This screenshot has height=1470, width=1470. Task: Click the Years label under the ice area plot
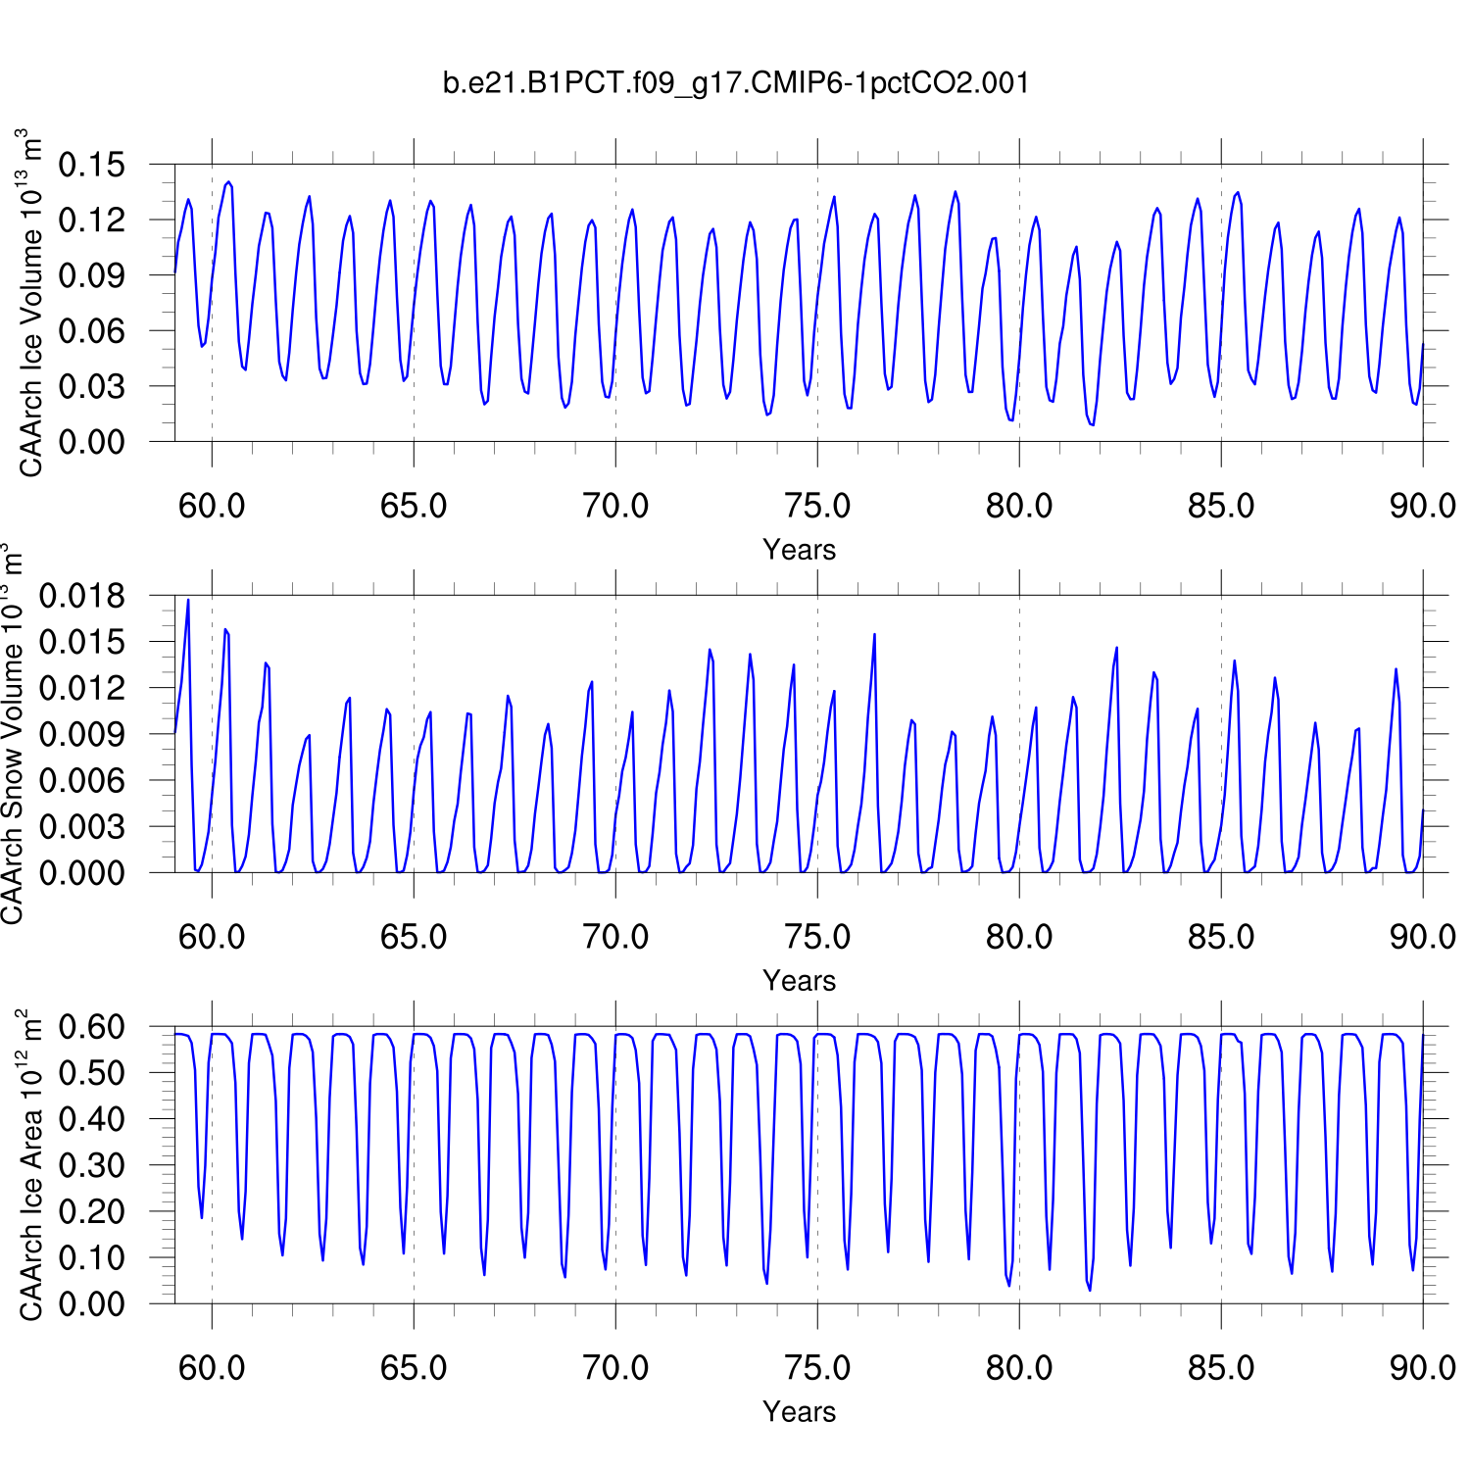(799, 1412)
